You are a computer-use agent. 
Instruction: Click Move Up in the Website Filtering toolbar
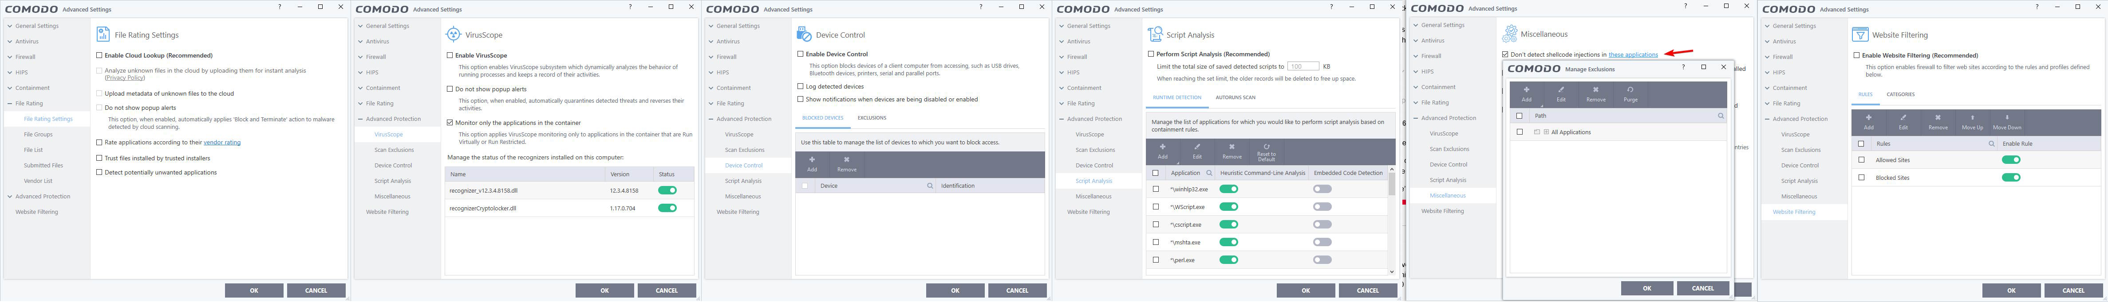[x=1972, y=122]
